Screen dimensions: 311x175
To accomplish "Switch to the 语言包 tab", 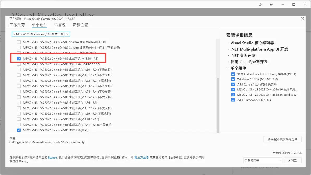I will (x=60, y=25).
